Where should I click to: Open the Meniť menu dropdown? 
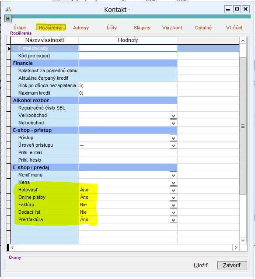(x=174, y=175)
